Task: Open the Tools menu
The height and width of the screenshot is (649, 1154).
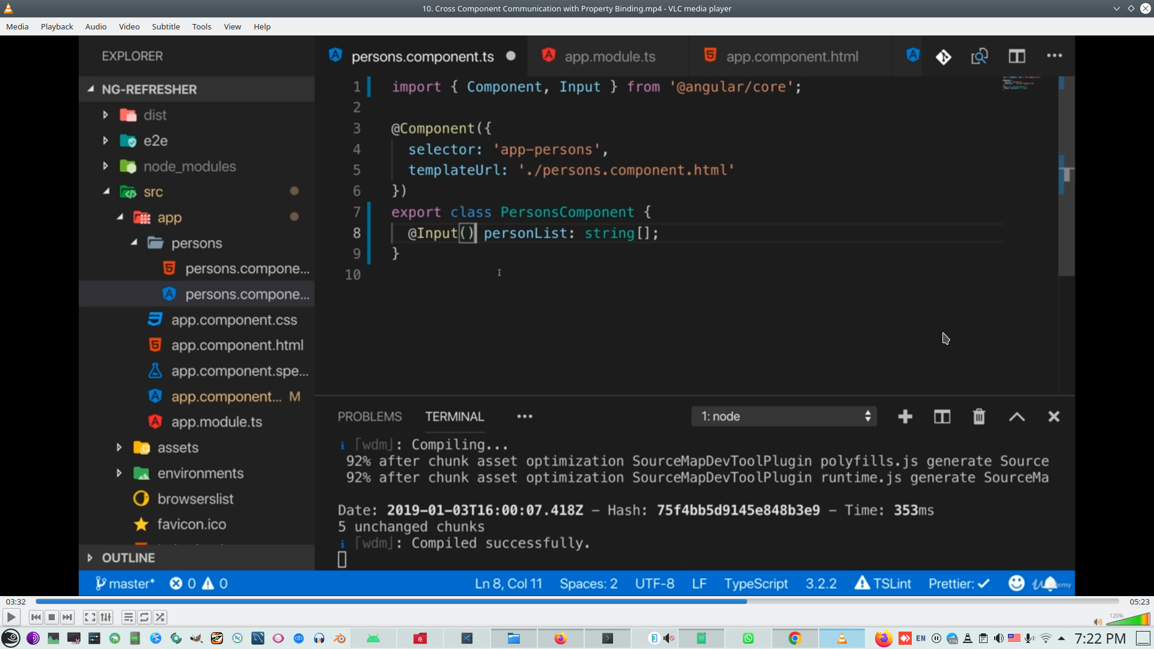Action: tap(201, 26)
